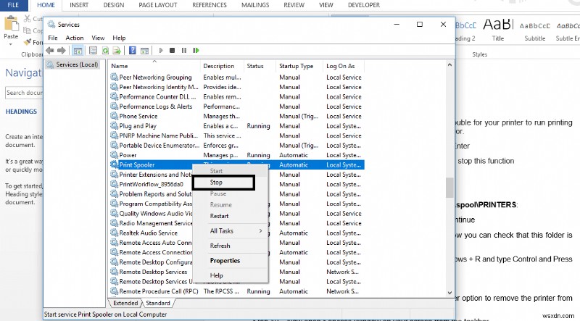Sort by the Description column header
The width and height of the screenshot is (580, 321).
222,66
